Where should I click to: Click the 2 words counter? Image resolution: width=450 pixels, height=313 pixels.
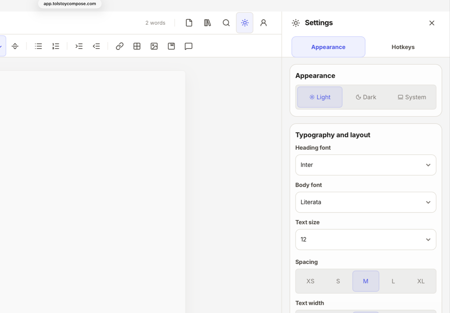pyautogui.click(x=155, y=23)
